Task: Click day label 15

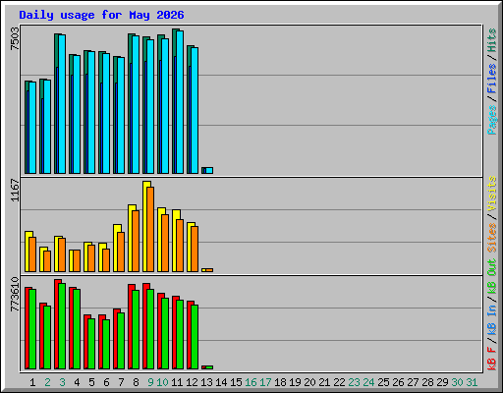Action: click(236, 382)
